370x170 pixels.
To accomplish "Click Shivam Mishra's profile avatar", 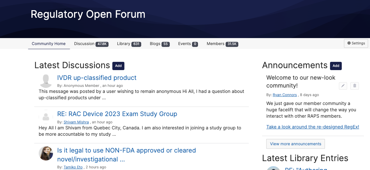I will point(46,117).
